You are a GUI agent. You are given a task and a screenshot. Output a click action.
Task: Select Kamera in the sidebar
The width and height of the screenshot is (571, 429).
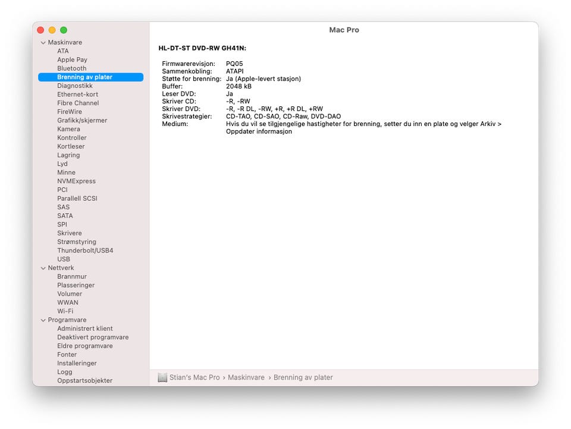(x=68, y=129)
